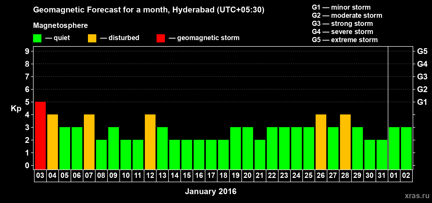
Task: Click date label 20 on the axis
Action: (x=248, y=176)
